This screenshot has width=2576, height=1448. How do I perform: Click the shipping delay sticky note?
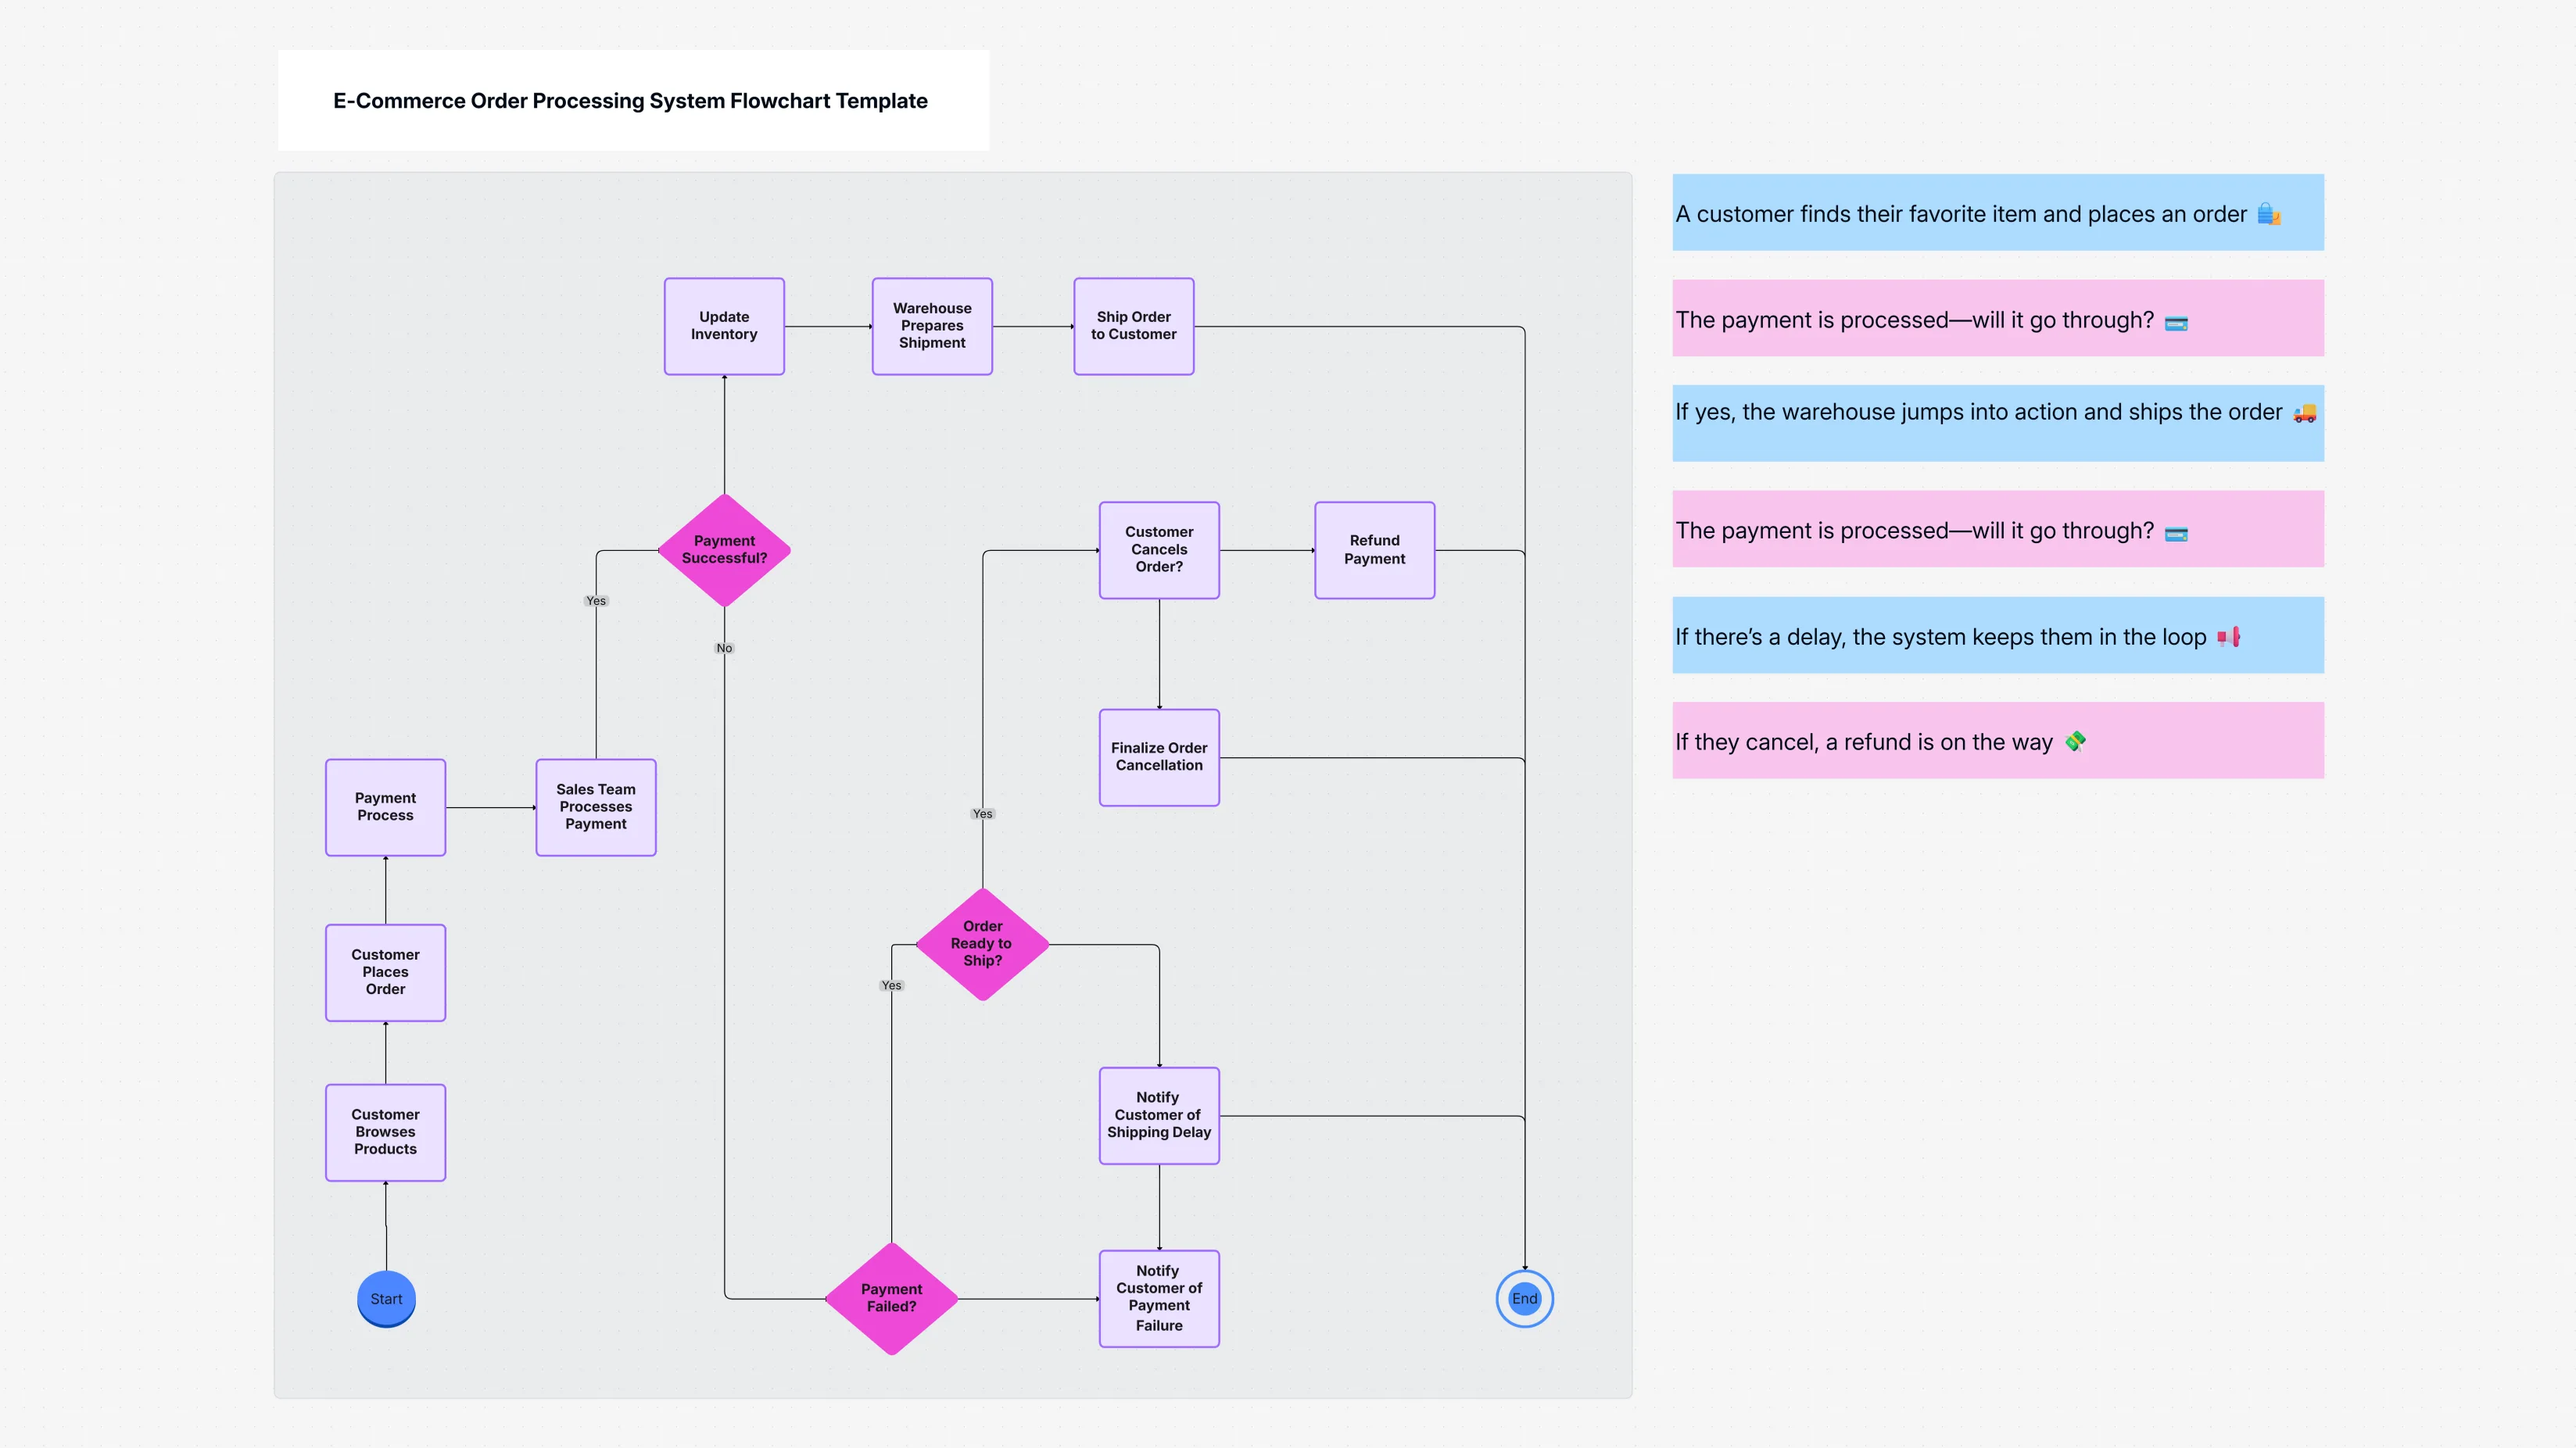click(1997, 635)
